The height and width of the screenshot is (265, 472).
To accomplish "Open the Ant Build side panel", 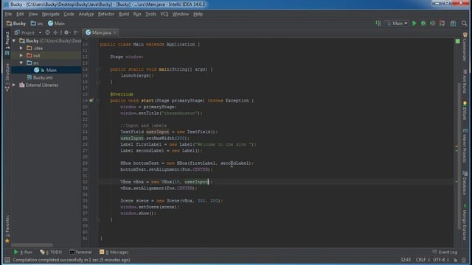I will 465,81.
